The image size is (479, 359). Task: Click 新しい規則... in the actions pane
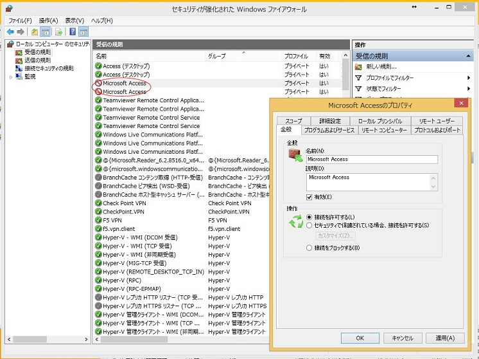click(381, 66)
